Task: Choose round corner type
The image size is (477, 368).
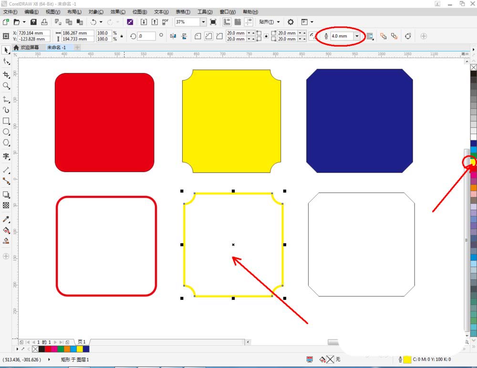Action: click(x=198, y=36)
